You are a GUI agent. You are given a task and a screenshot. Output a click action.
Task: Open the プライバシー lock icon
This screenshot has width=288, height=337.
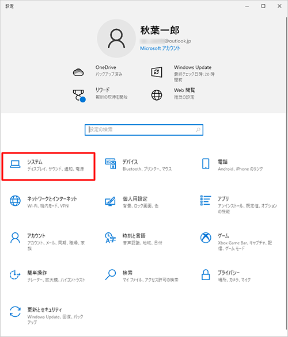(206, 275)
